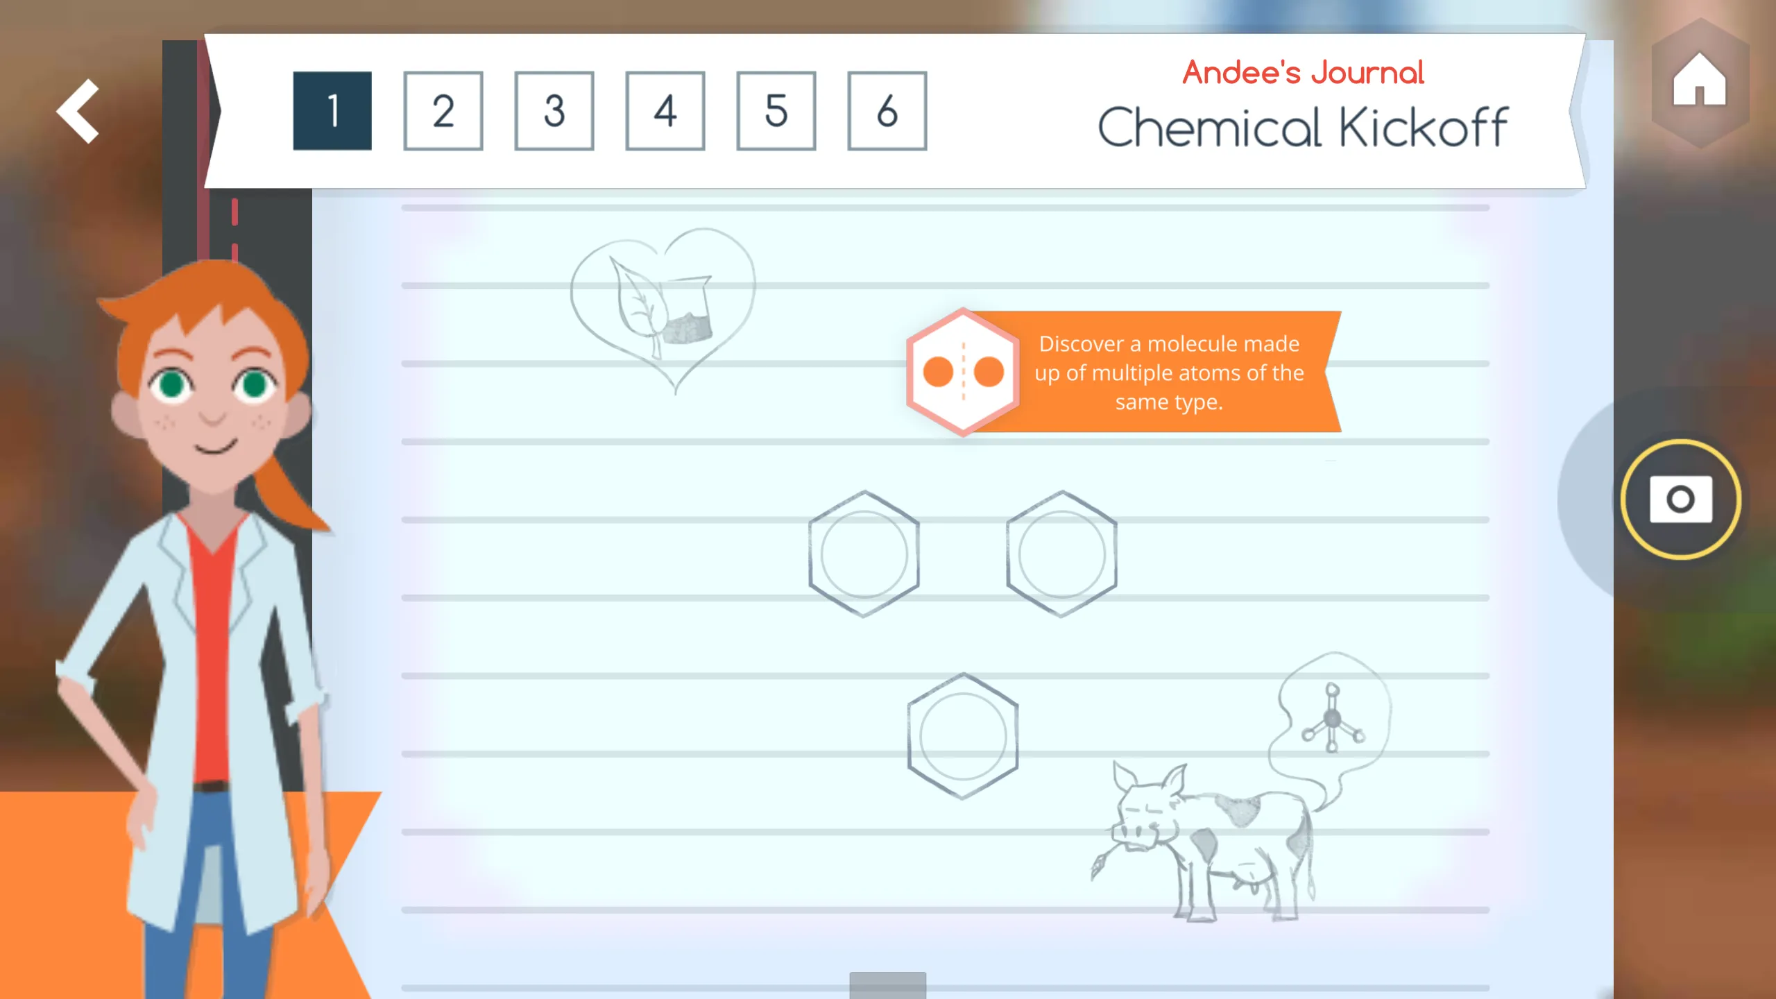Navigate to page 3 of journal
1776x999 pixels.
pyautogui.click(x=554, y=110)
